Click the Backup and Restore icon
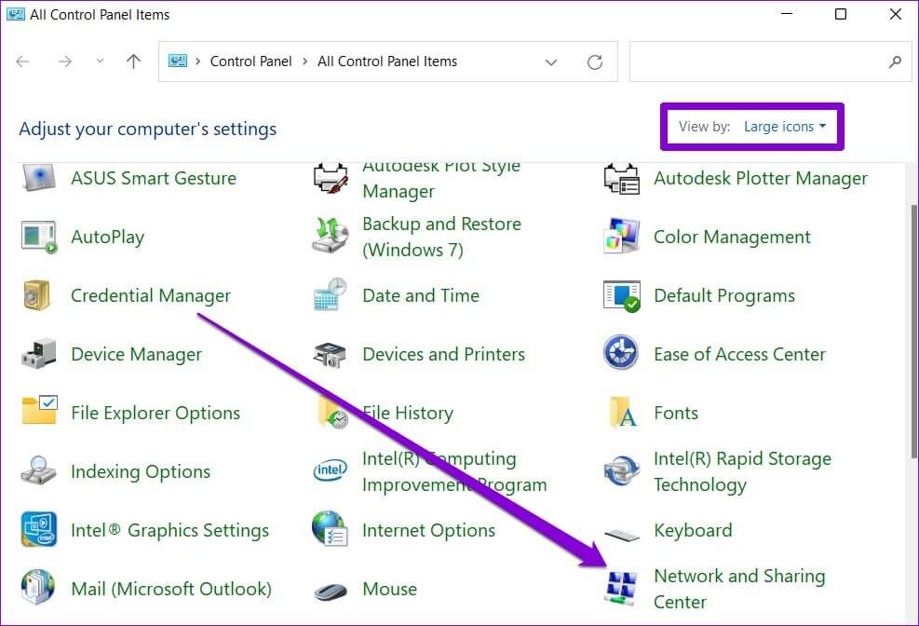Viewport: 919px width, 626px height. point(331,236)
